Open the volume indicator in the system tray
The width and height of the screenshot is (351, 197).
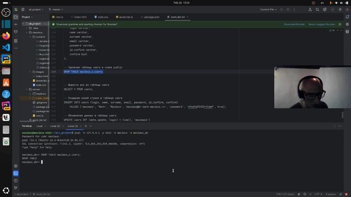tap(341, 3)
